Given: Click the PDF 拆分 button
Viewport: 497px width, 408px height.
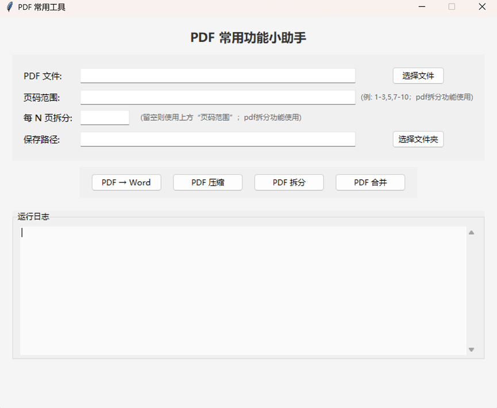Looking at the screenshot, I should pyautogui.click(x=289, y=182).
